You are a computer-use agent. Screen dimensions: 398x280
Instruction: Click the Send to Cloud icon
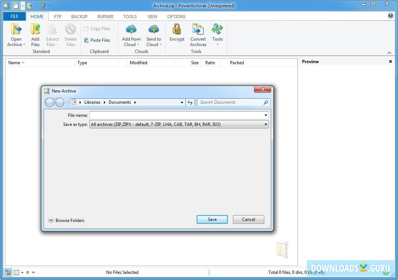[x=153, y=29]
